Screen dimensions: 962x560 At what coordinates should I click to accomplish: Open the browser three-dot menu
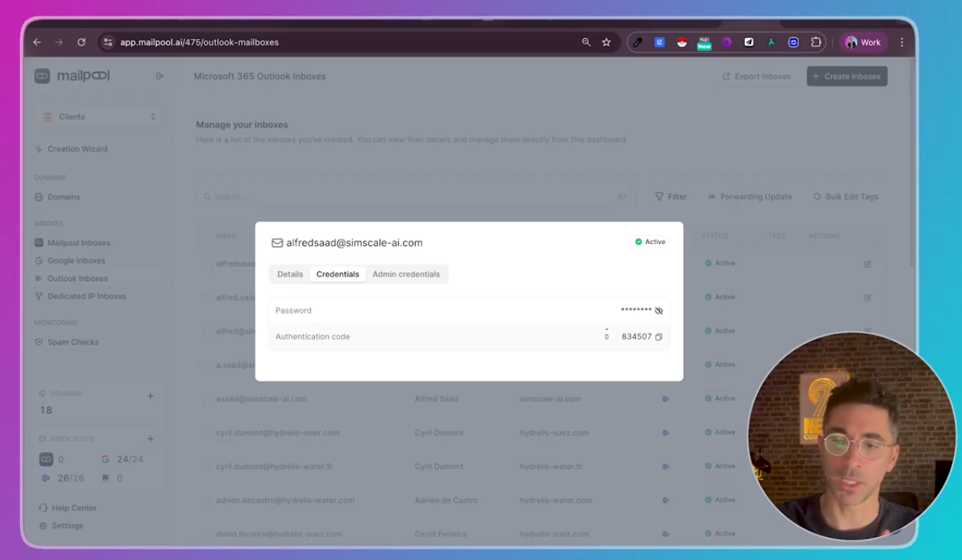point(902,43)
